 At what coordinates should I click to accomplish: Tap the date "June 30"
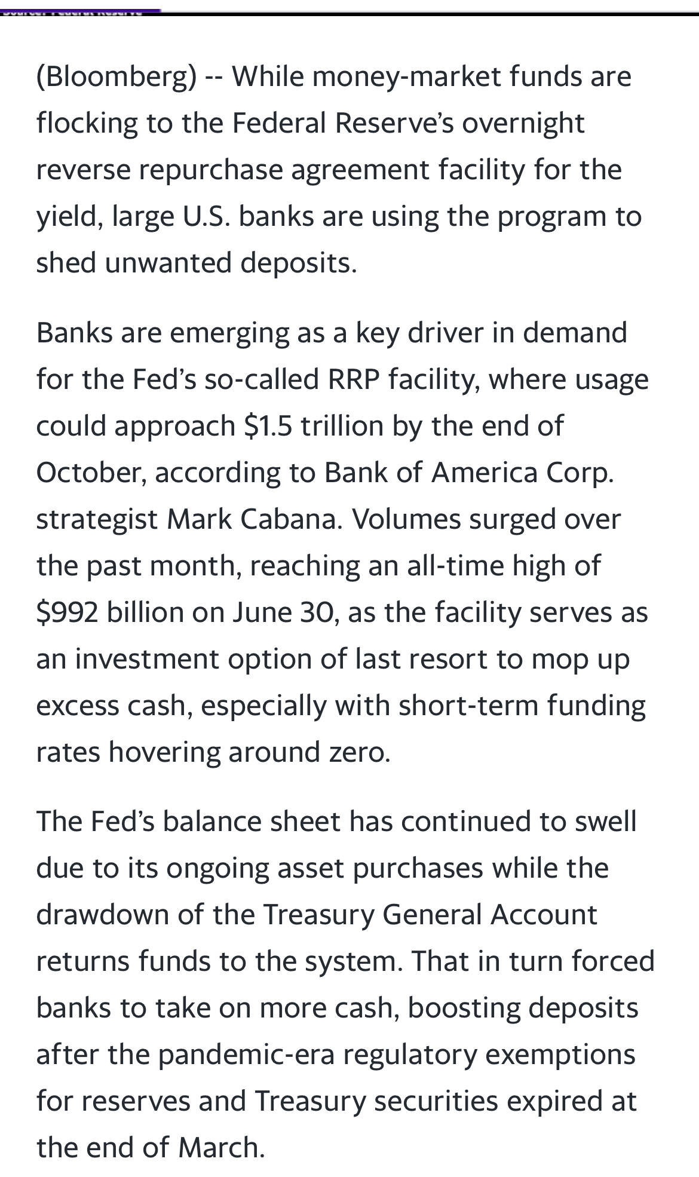coord(284,612)
